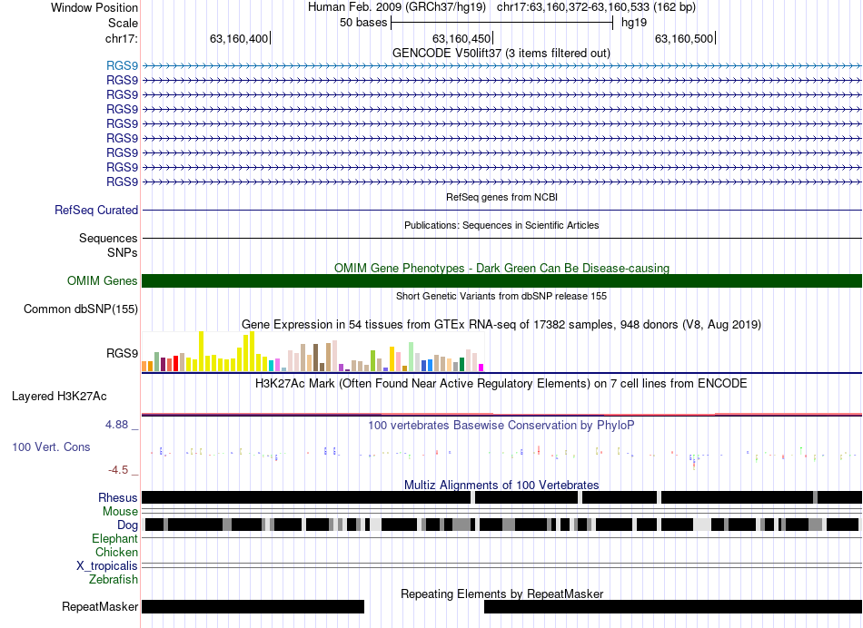Click the hg19 label beside the scale bar
This screenshot has width=863, height=628.
[x=634, y=23]
